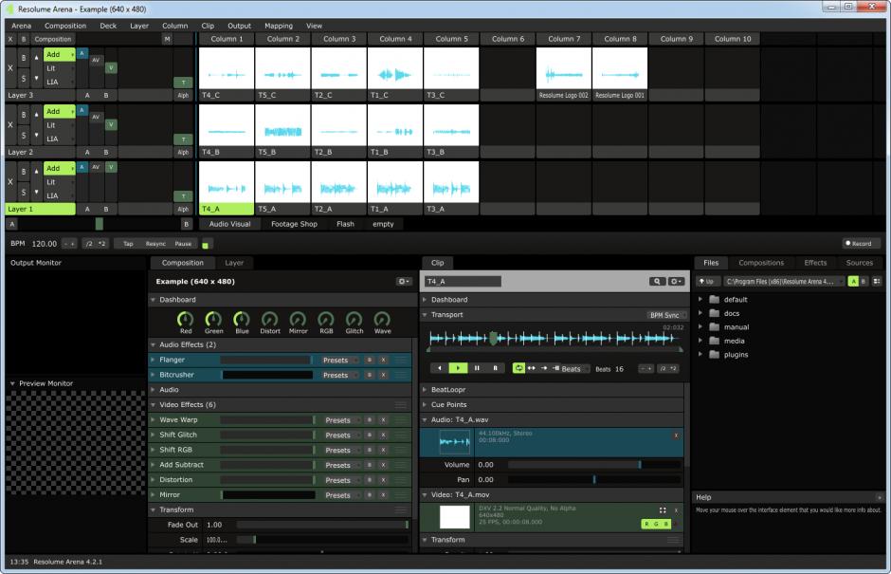Switch to the Layer tab
891x574 pixels.
click(234, 263)
